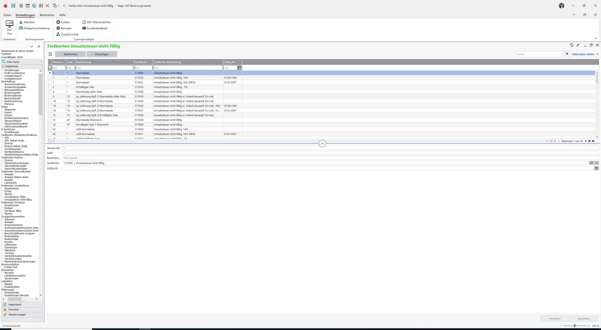
Task: Click the refresh icon in the form header
Action: pos(572,45)
